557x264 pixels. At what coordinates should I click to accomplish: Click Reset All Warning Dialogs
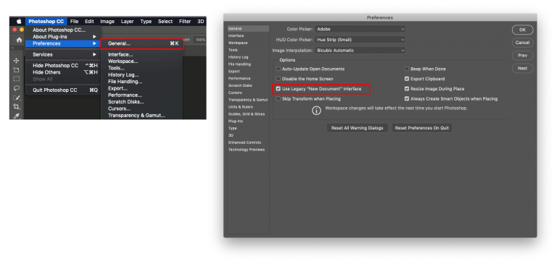pyautogui.click(x=357, y=128)
